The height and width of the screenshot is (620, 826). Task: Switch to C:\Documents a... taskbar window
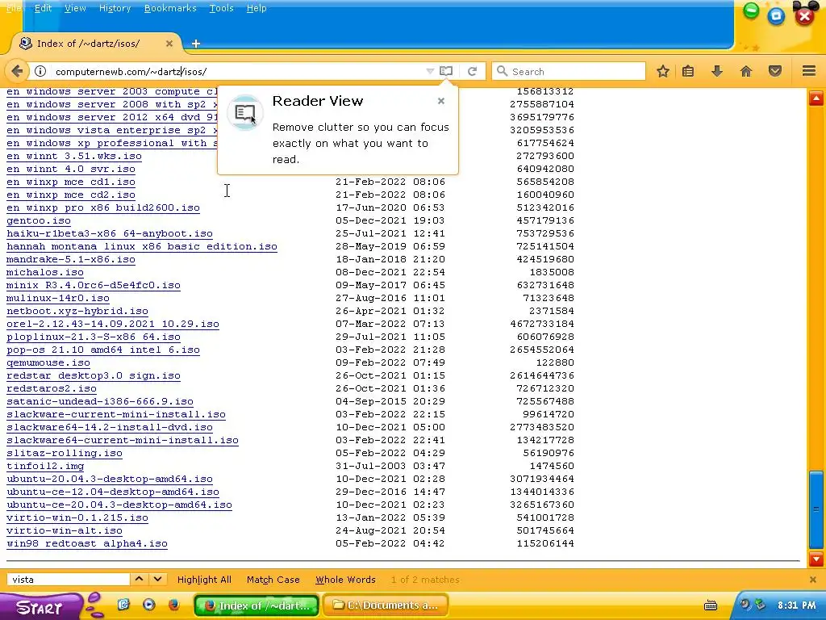386,605
